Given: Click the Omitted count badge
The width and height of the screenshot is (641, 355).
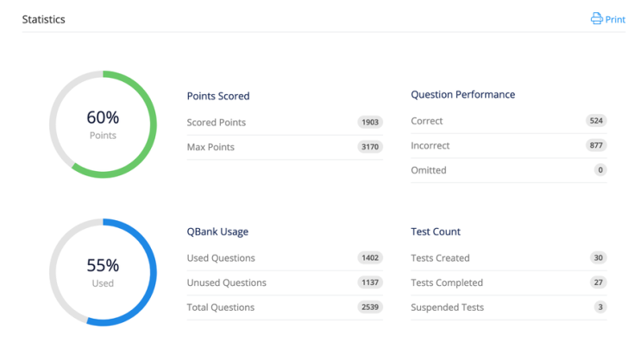Looking at the screenshot, I should pos(600,170).
